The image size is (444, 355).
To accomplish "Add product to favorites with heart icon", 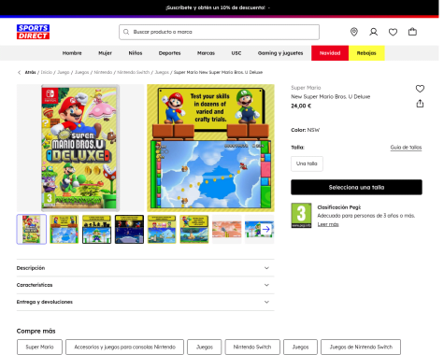I will (x=420, y=89).
